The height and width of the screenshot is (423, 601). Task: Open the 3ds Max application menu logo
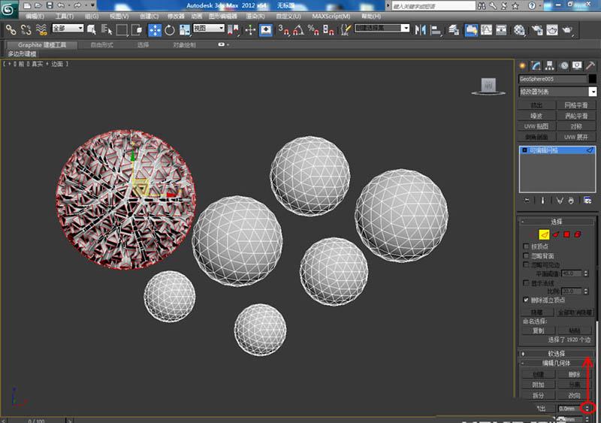tap(8, 9)
